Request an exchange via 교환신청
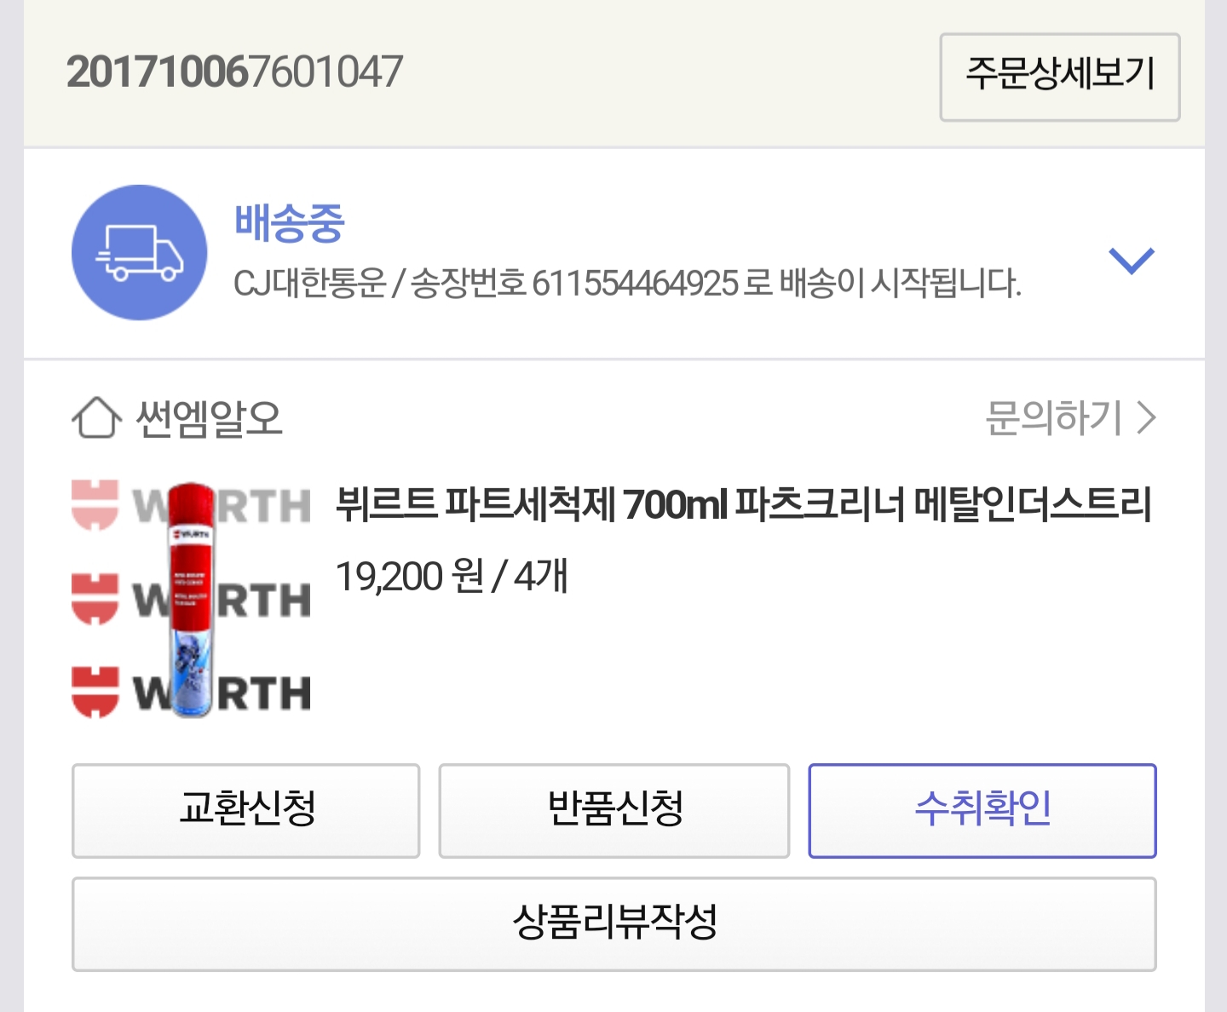 [x=246, y=810]
